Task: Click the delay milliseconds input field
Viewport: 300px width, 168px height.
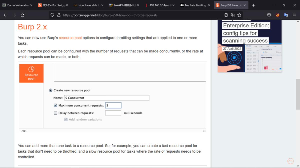Action: 113,113
